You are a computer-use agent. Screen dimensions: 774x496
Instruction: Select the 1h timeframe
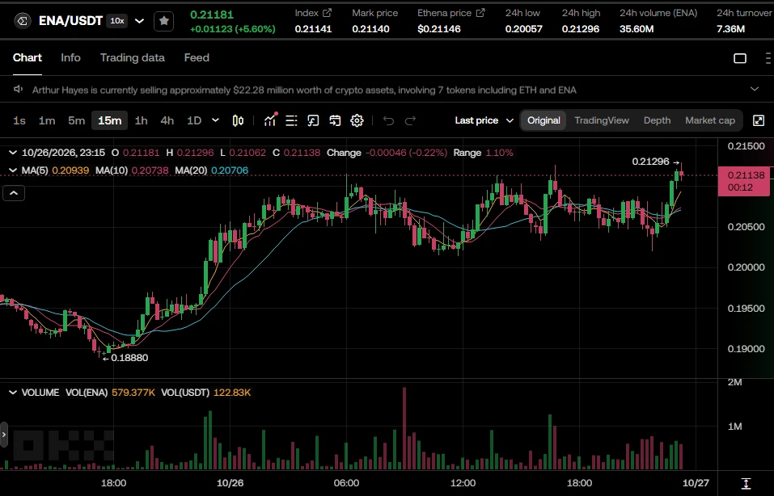click(142, 120)
